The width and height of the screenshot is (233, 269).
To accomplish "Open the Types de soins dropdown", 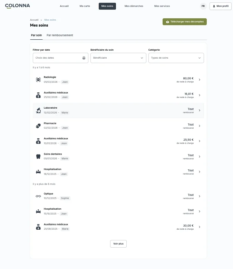I will [176, 58].
